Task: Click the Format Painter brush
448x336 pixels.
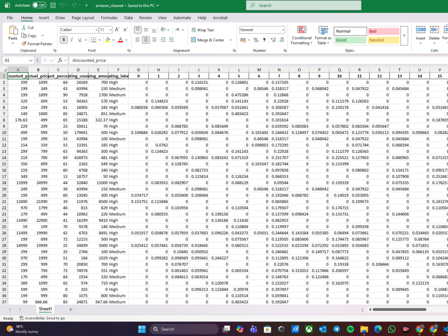Action: point(24,44)
